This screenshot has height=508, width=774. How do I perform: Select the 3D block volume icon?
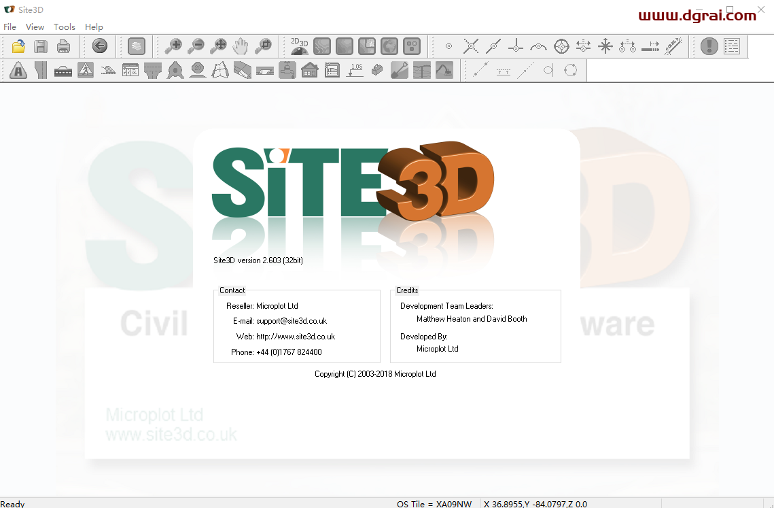pyautogui.click(x=377, y=70)
